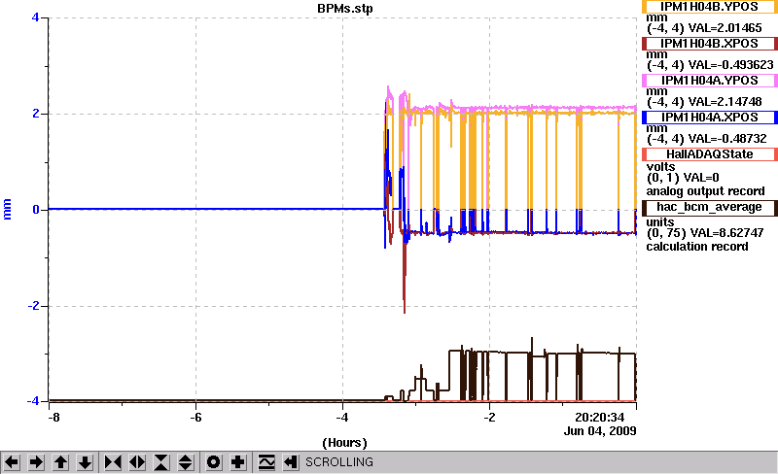Select the HallADAQState legend entry

coord(710,154)
